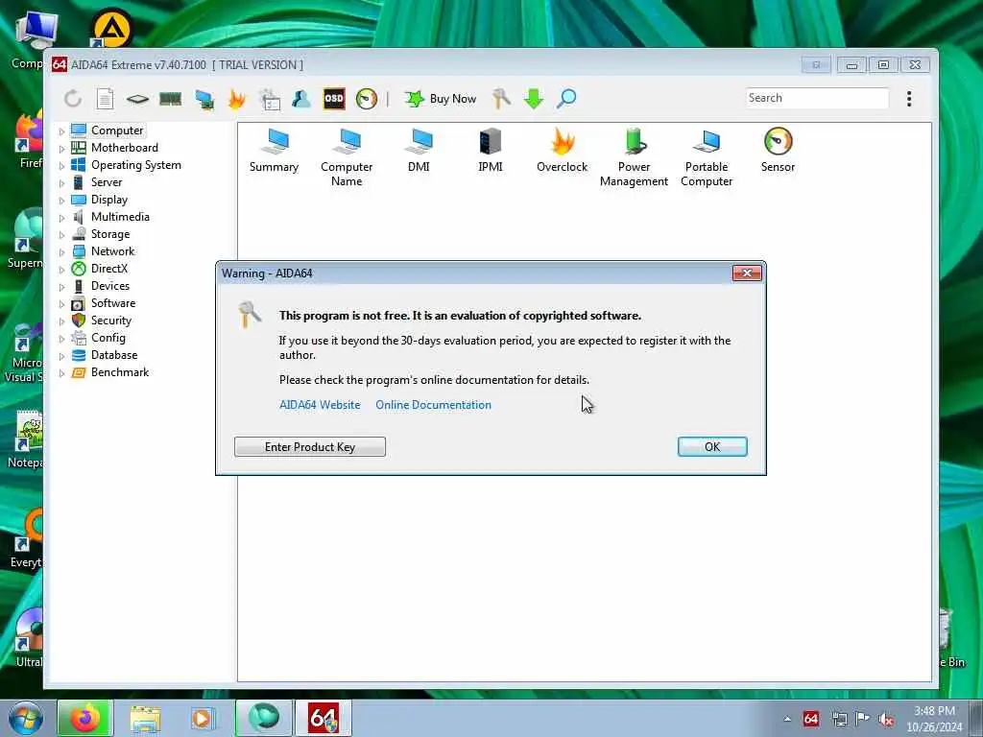
Task: Select Config in the tree
Action: pos(108,338)
